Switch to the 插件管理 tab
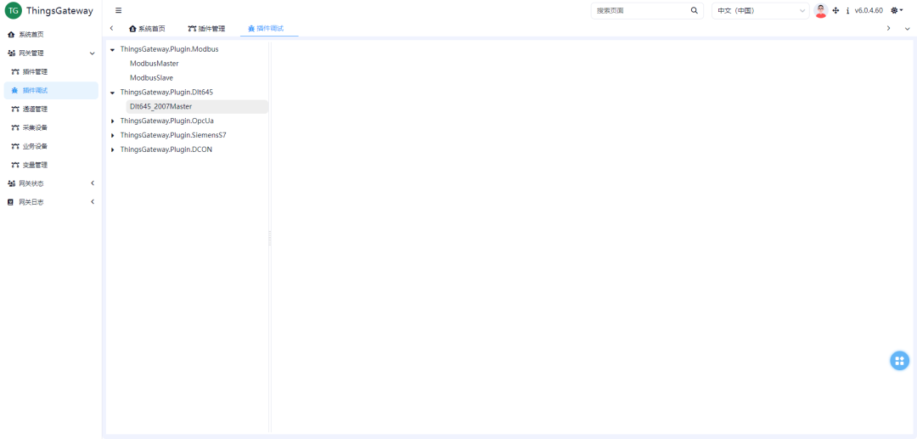Image resolution: width=917 pixels, height=439 pixels. [206, 28]
